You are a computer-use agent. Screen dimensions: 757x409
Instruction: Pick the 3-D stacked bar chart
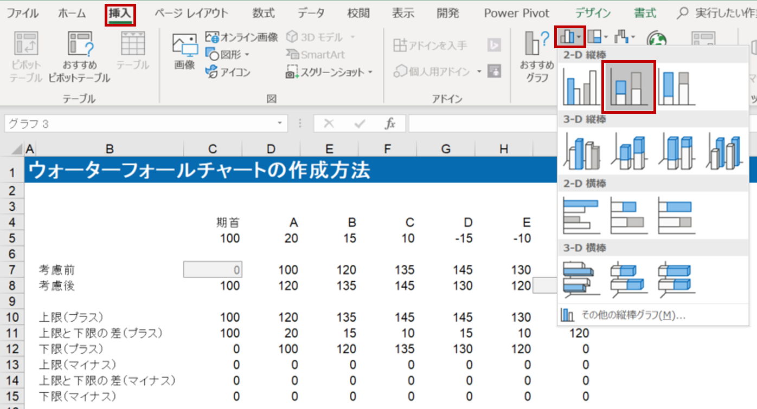point(628,280)
